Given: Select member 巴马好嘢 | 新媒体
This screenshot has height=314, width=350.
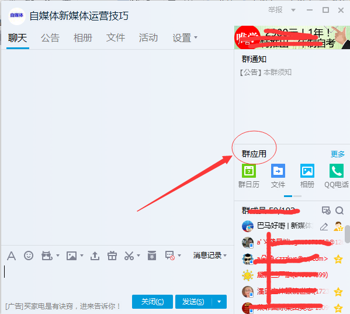Looking at the screenshot, I should pos(292,226).
